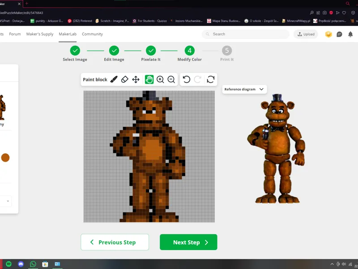Click the volume icon in system tray
Viewport: 358px width, 269px height.
coord(344,264)
